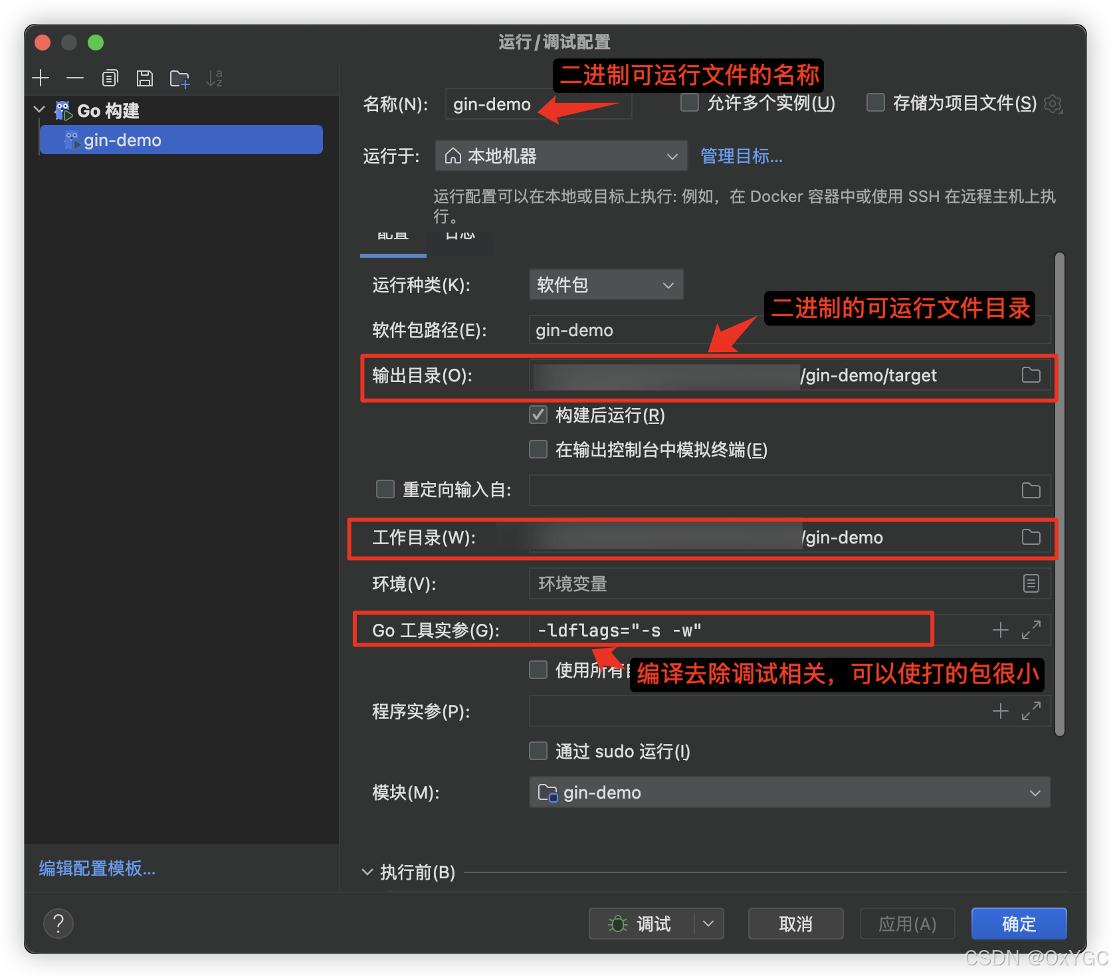Browse for the working directory folder

(1031, 537)
